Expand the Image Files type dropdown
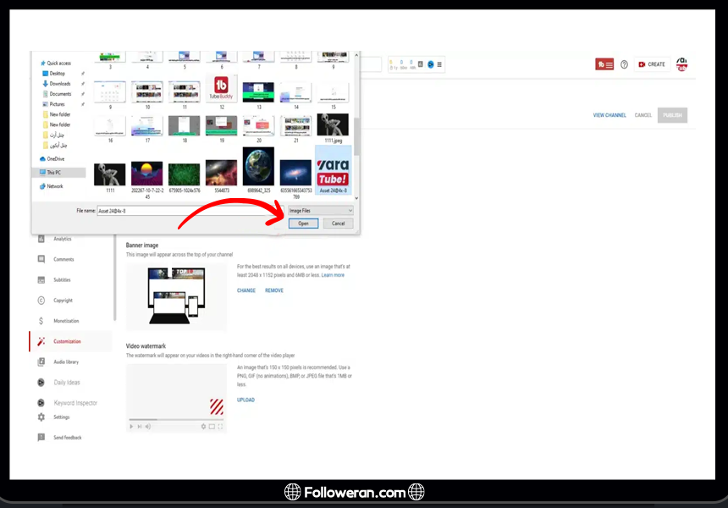This screenshot has width=728, height=508. pos(320,210)
